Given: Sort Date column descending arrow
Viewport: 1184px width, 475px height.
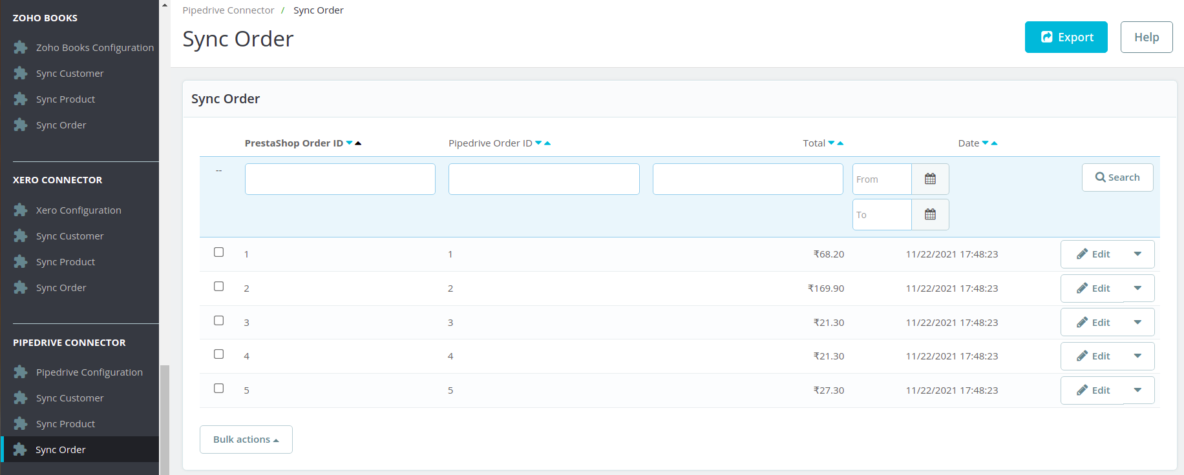Looking at the screenshot, I should click(986, 143).
